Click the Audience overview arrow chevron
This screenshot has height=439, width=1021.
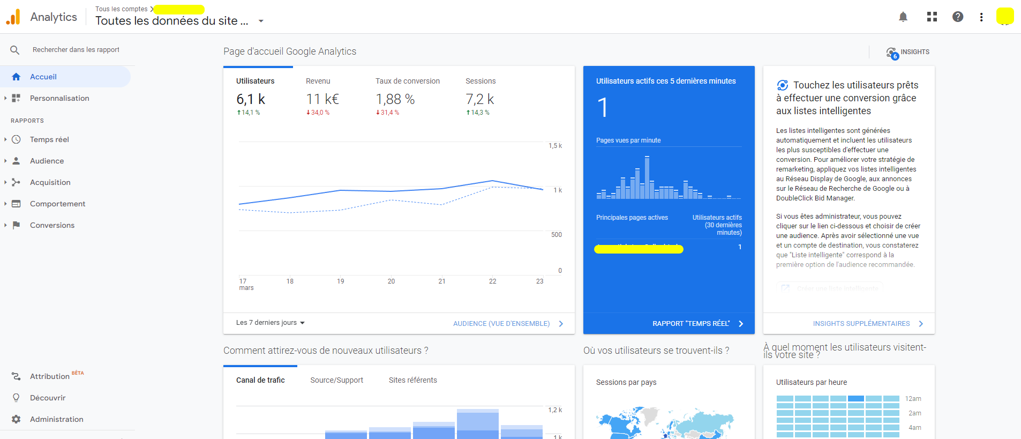[561, 324]
